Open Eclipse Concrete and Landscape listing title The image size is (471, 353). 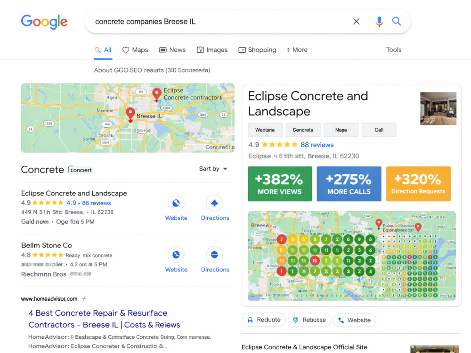point(74,193)
